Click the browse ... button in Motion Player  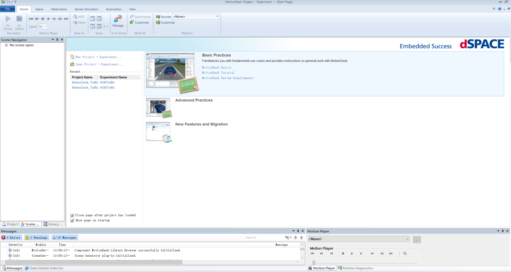point(417,240)
